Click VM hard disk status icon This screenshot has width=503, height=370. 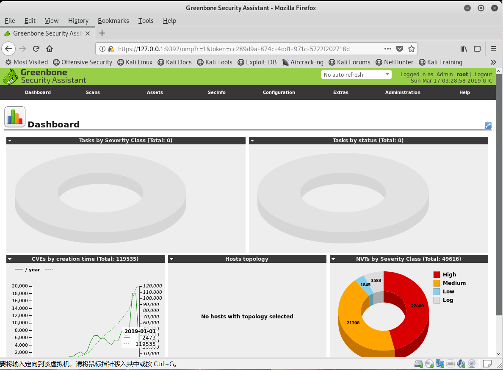click(x=419, y=364)
